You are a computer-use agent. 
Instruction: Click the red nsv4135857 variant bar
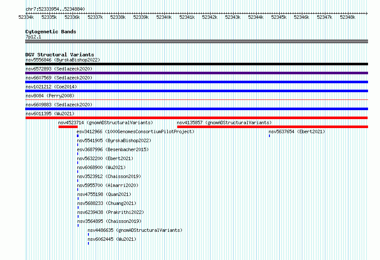tap(273, 127)
